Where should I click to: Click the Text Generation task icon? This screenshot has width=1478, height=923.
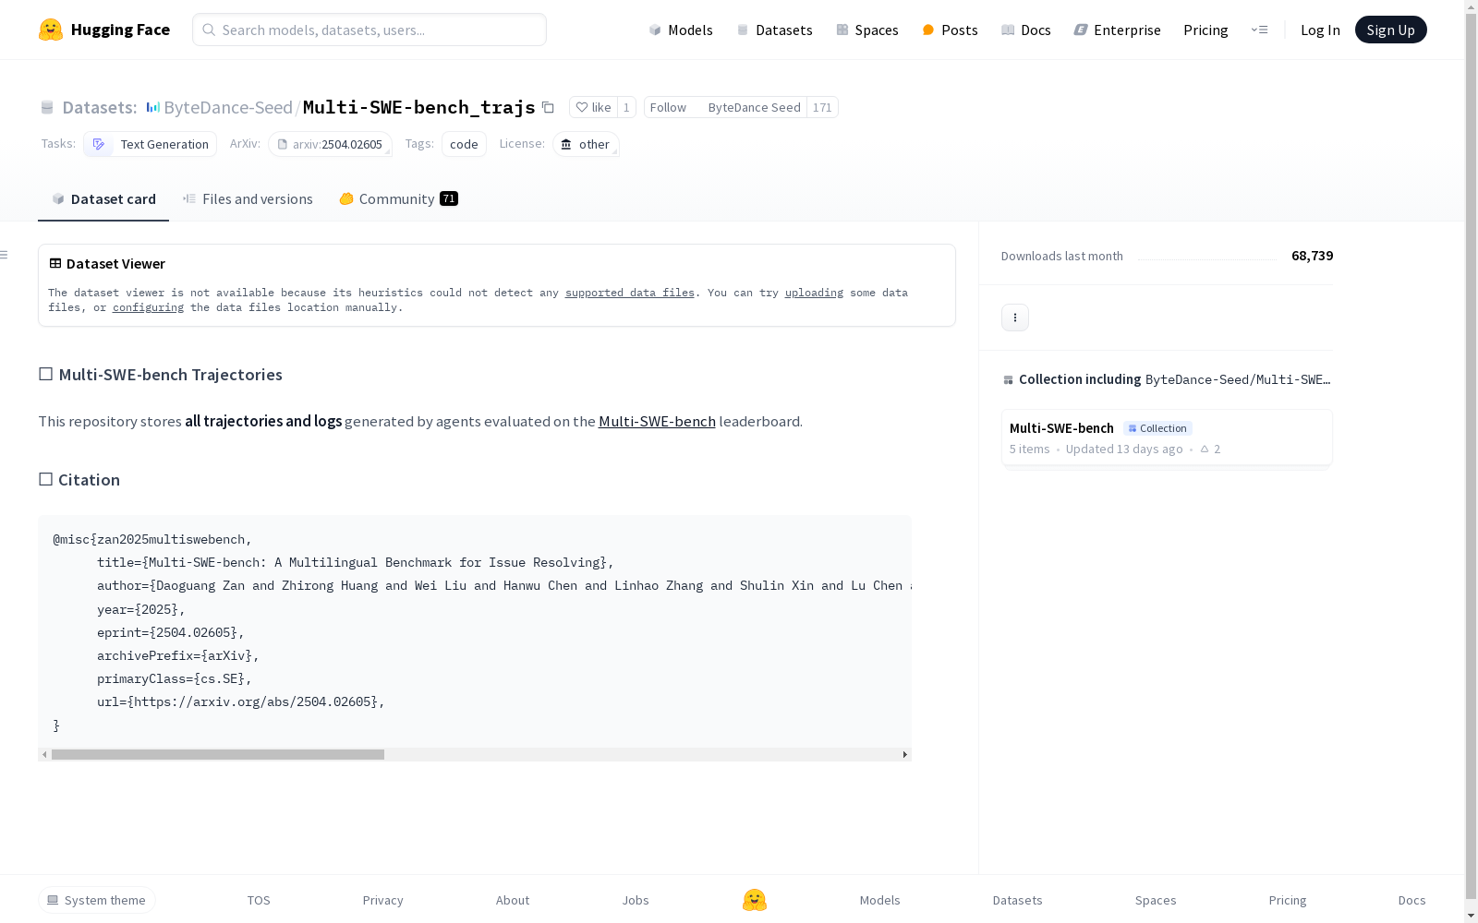pyautogui.click(x=99, y=144)
